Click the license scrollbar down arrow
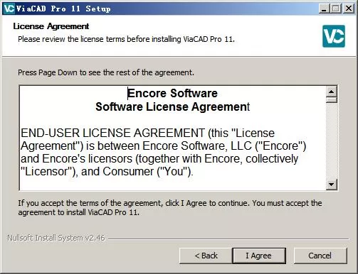 click(332, 184)
